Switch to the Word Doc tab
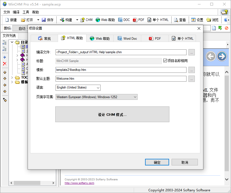The height and width of the screenshot is (193, 231). point(127,39)
